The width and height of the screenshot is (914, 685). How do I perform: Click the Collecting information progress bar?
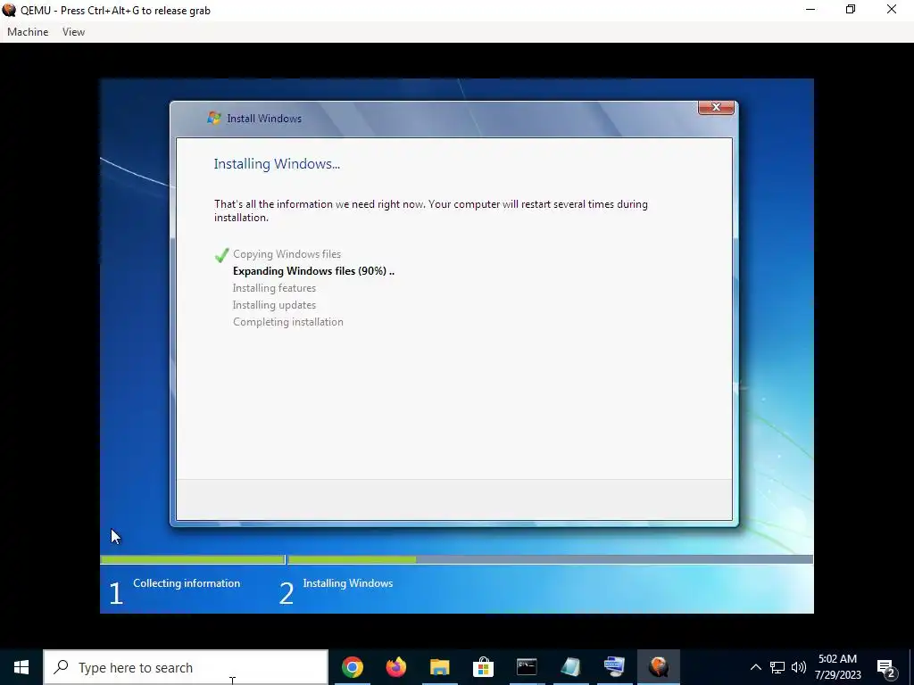[x=193, y=560]
